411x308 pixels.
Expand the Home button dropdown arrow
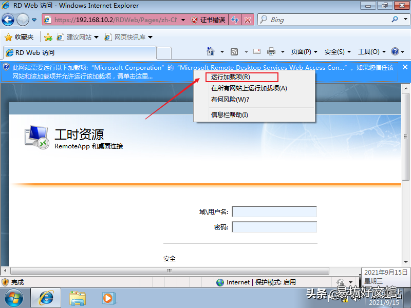tap(222, 52)
